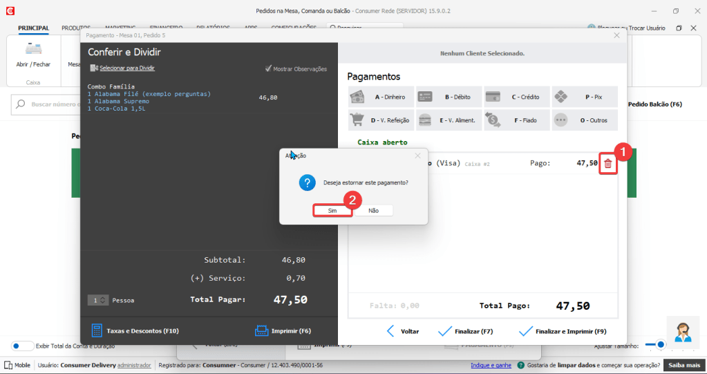
Task: Go back with Voltar arrow
Action: tap(402, 331)
